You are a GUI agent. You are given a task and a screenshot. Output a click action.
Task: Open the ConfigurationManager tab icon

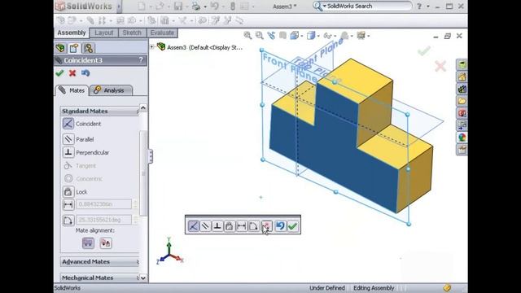click(89, 48)
